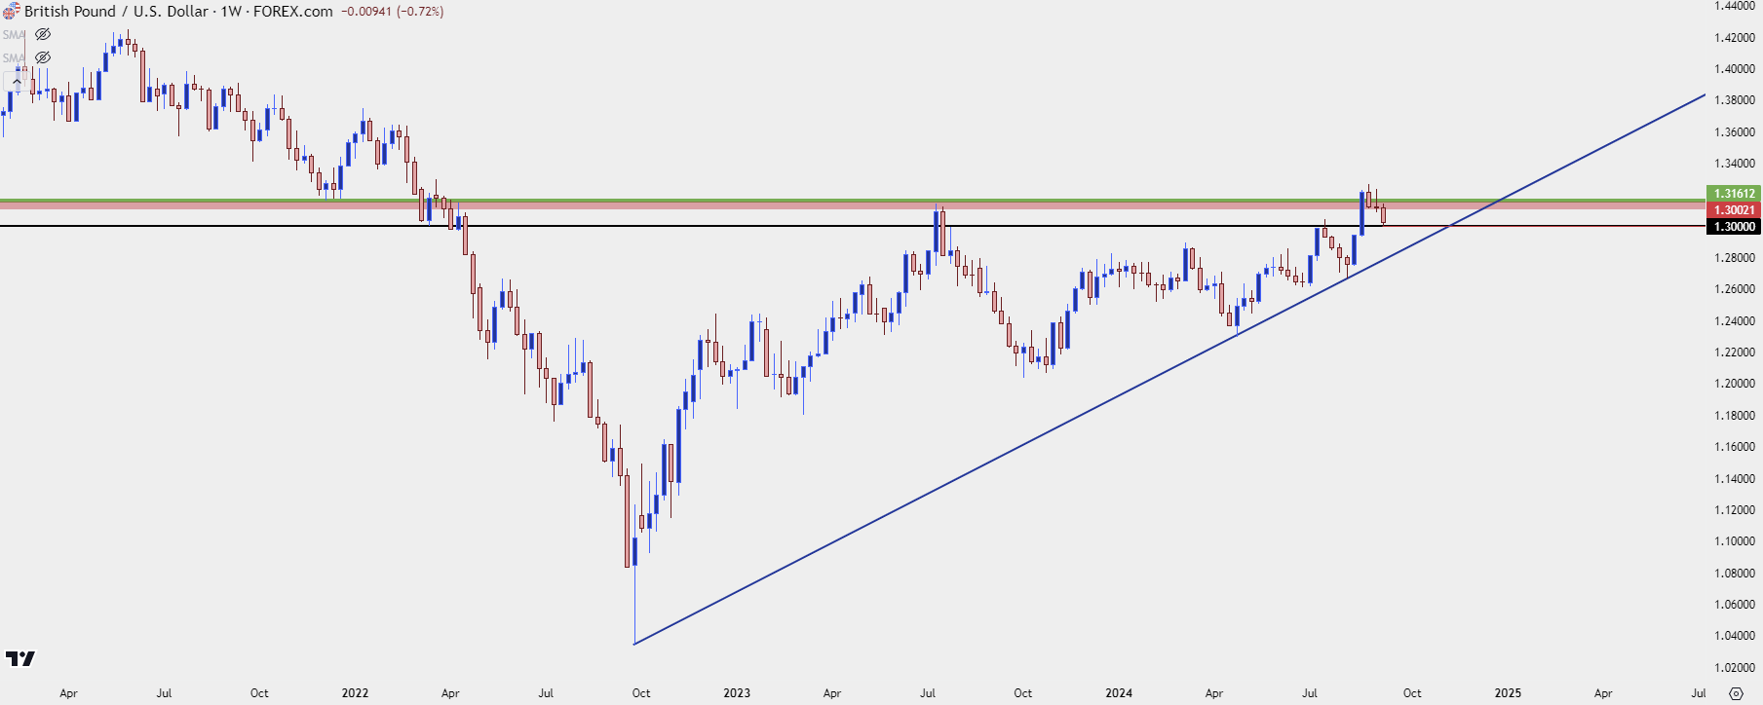
Task: Click the GBP/USD flag symbol icon
Action: tap(12, 12)
